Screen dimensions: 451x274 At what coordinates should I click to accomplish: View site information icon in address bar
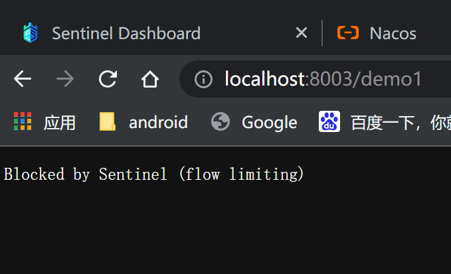pyautogui.click(x=203, y=79)
